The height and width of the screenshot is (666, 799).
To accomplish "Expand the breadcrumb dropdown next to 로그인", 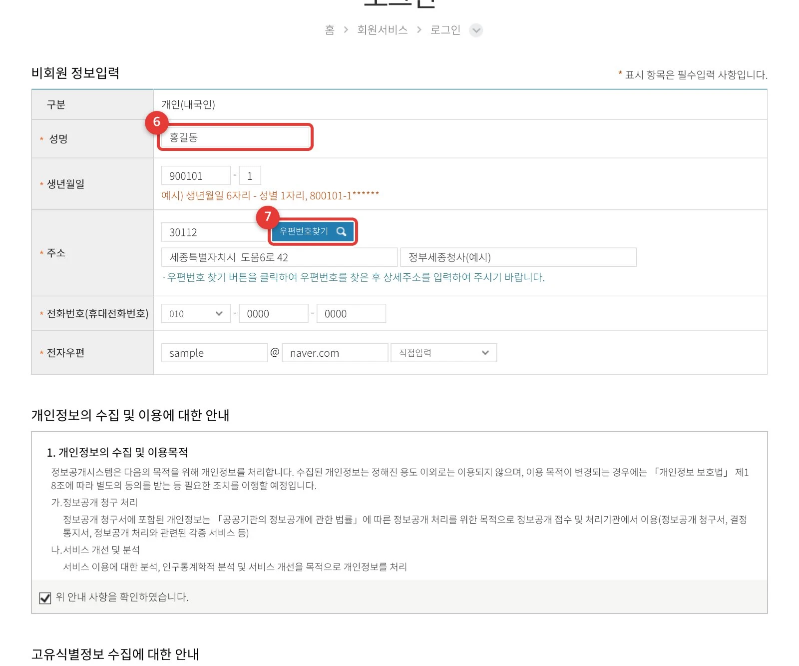I will (x=476, y=30).
